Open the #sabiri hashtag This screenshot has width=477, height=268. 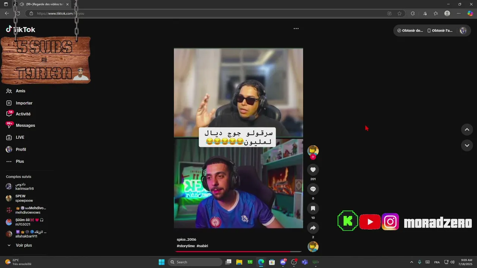(202, 246)
